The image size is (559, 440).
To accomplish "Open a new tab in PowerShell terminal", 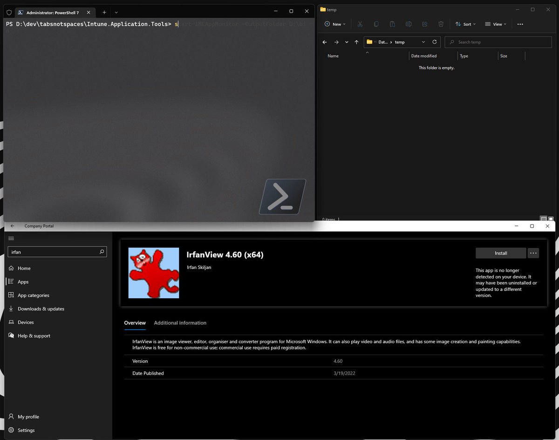I will [104, 12].
